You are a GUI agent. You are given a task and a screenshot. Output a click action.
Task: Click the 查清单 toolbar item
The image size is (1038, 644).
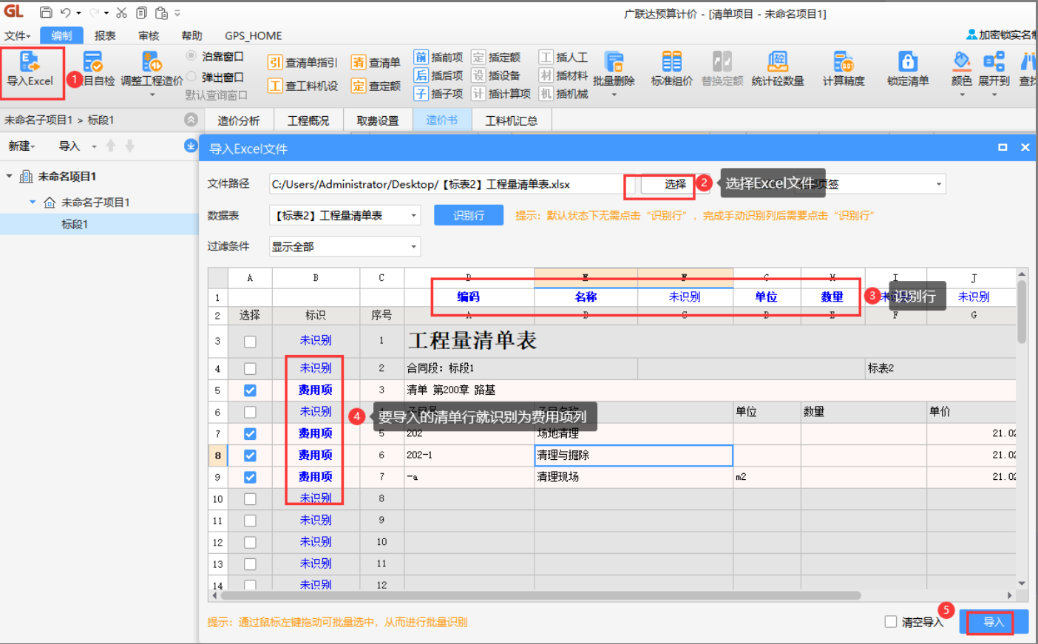376,63
